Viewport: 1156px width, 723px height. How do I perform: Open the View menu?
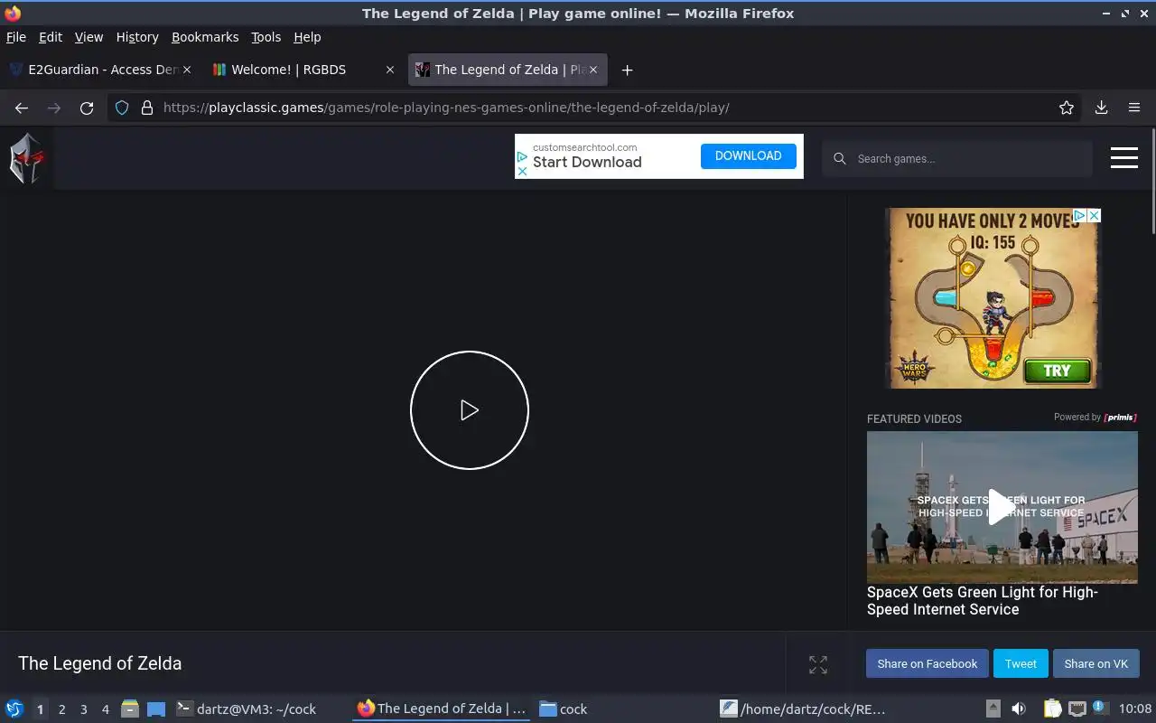click(x=89, y=37)
